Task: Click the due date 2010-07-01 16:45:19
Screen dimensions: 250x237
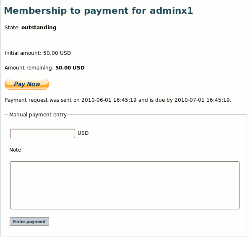Action: (202, 100)
